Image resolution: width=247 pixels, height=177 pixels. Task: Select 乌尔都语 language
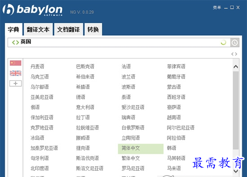coord(40,87)
